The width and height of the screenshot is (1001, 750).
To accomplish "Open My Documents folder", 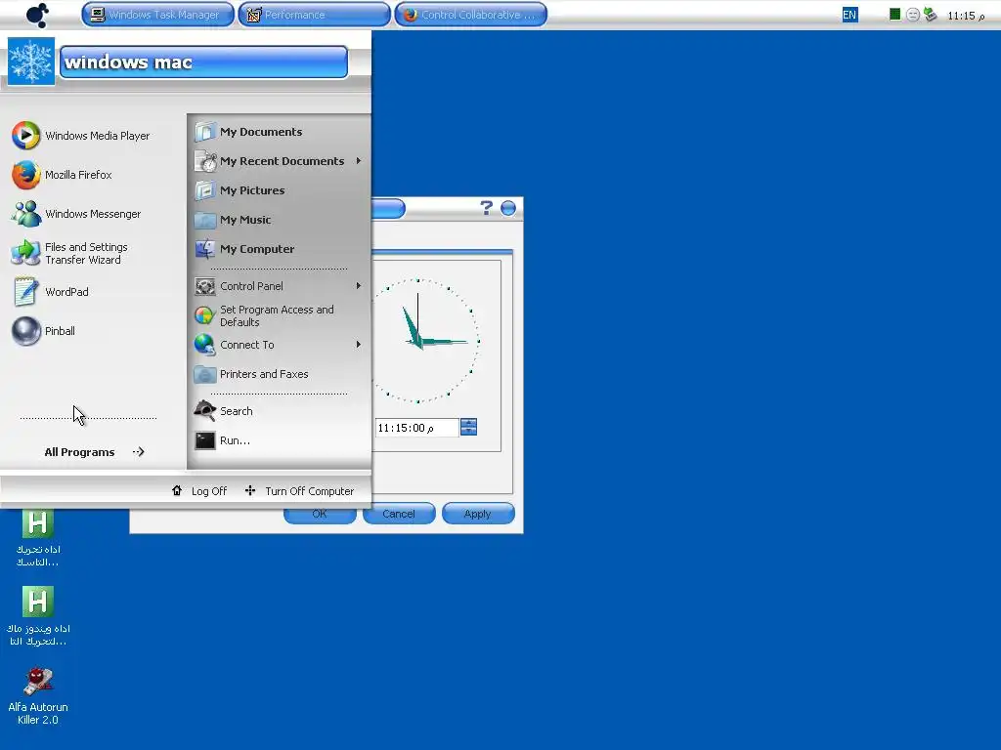I will [x=248, y=132].
